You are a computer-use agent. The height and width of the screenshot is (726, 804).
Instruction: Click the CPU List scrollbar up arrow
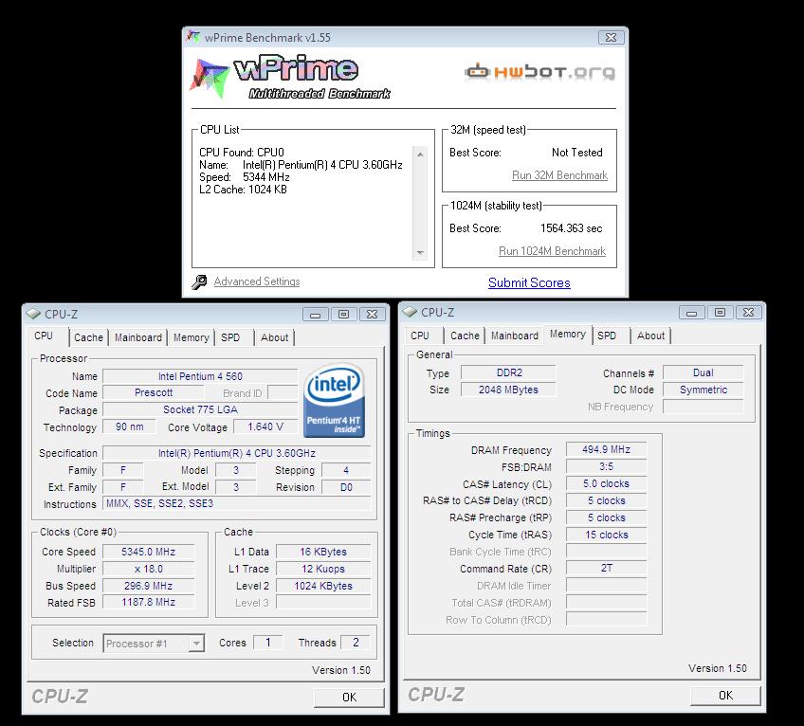point(420,154)
